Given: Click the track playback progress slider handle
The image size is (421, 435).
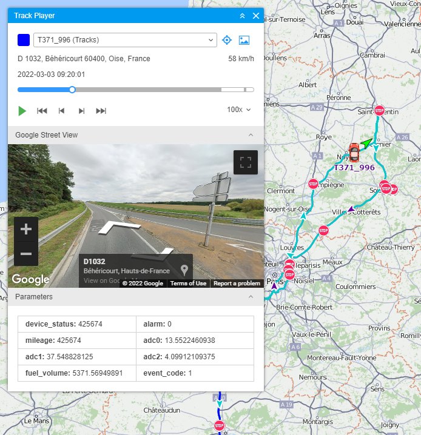Looking at the screenshot, I should (72, 90).
